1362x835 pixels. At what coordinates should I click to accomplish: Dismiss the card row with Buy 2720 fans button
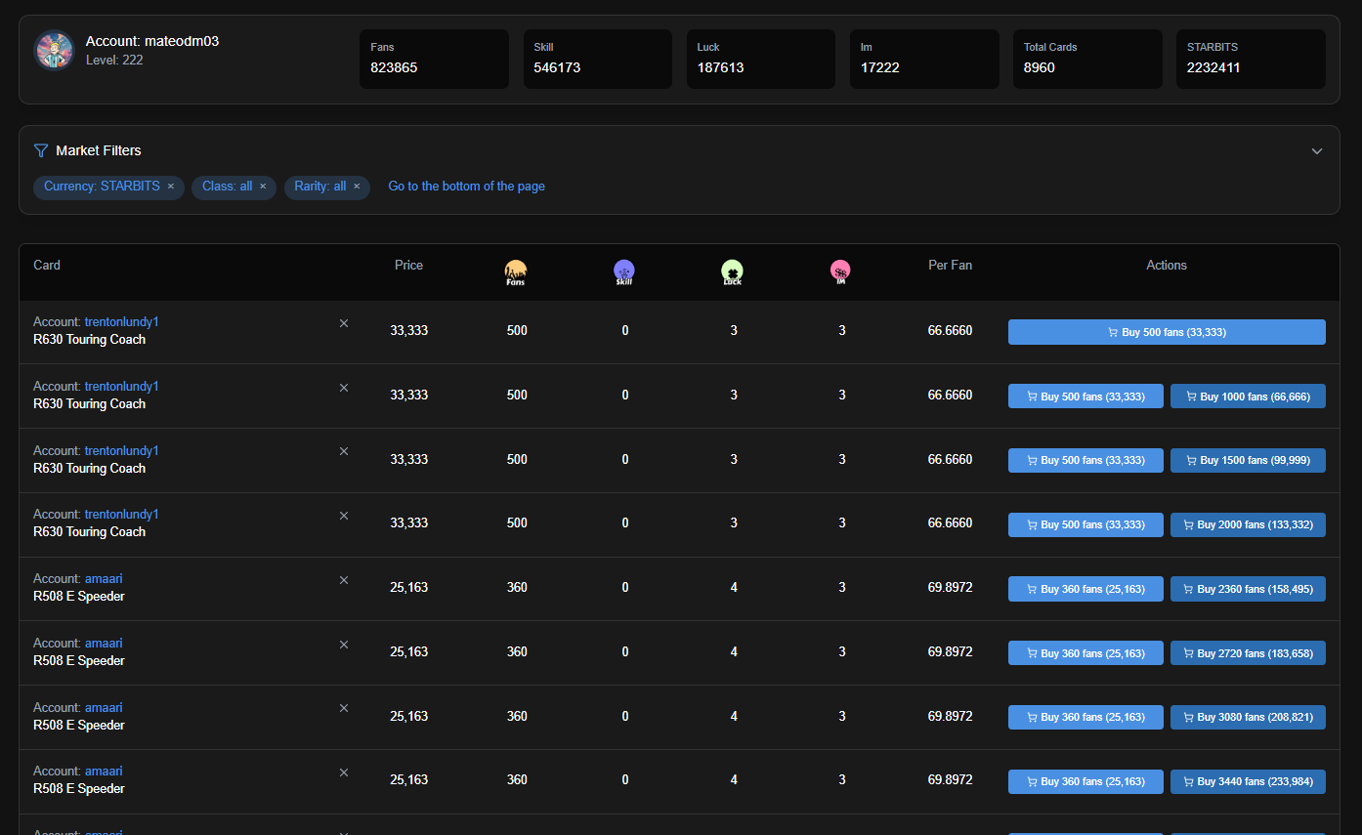click(344, 645)
